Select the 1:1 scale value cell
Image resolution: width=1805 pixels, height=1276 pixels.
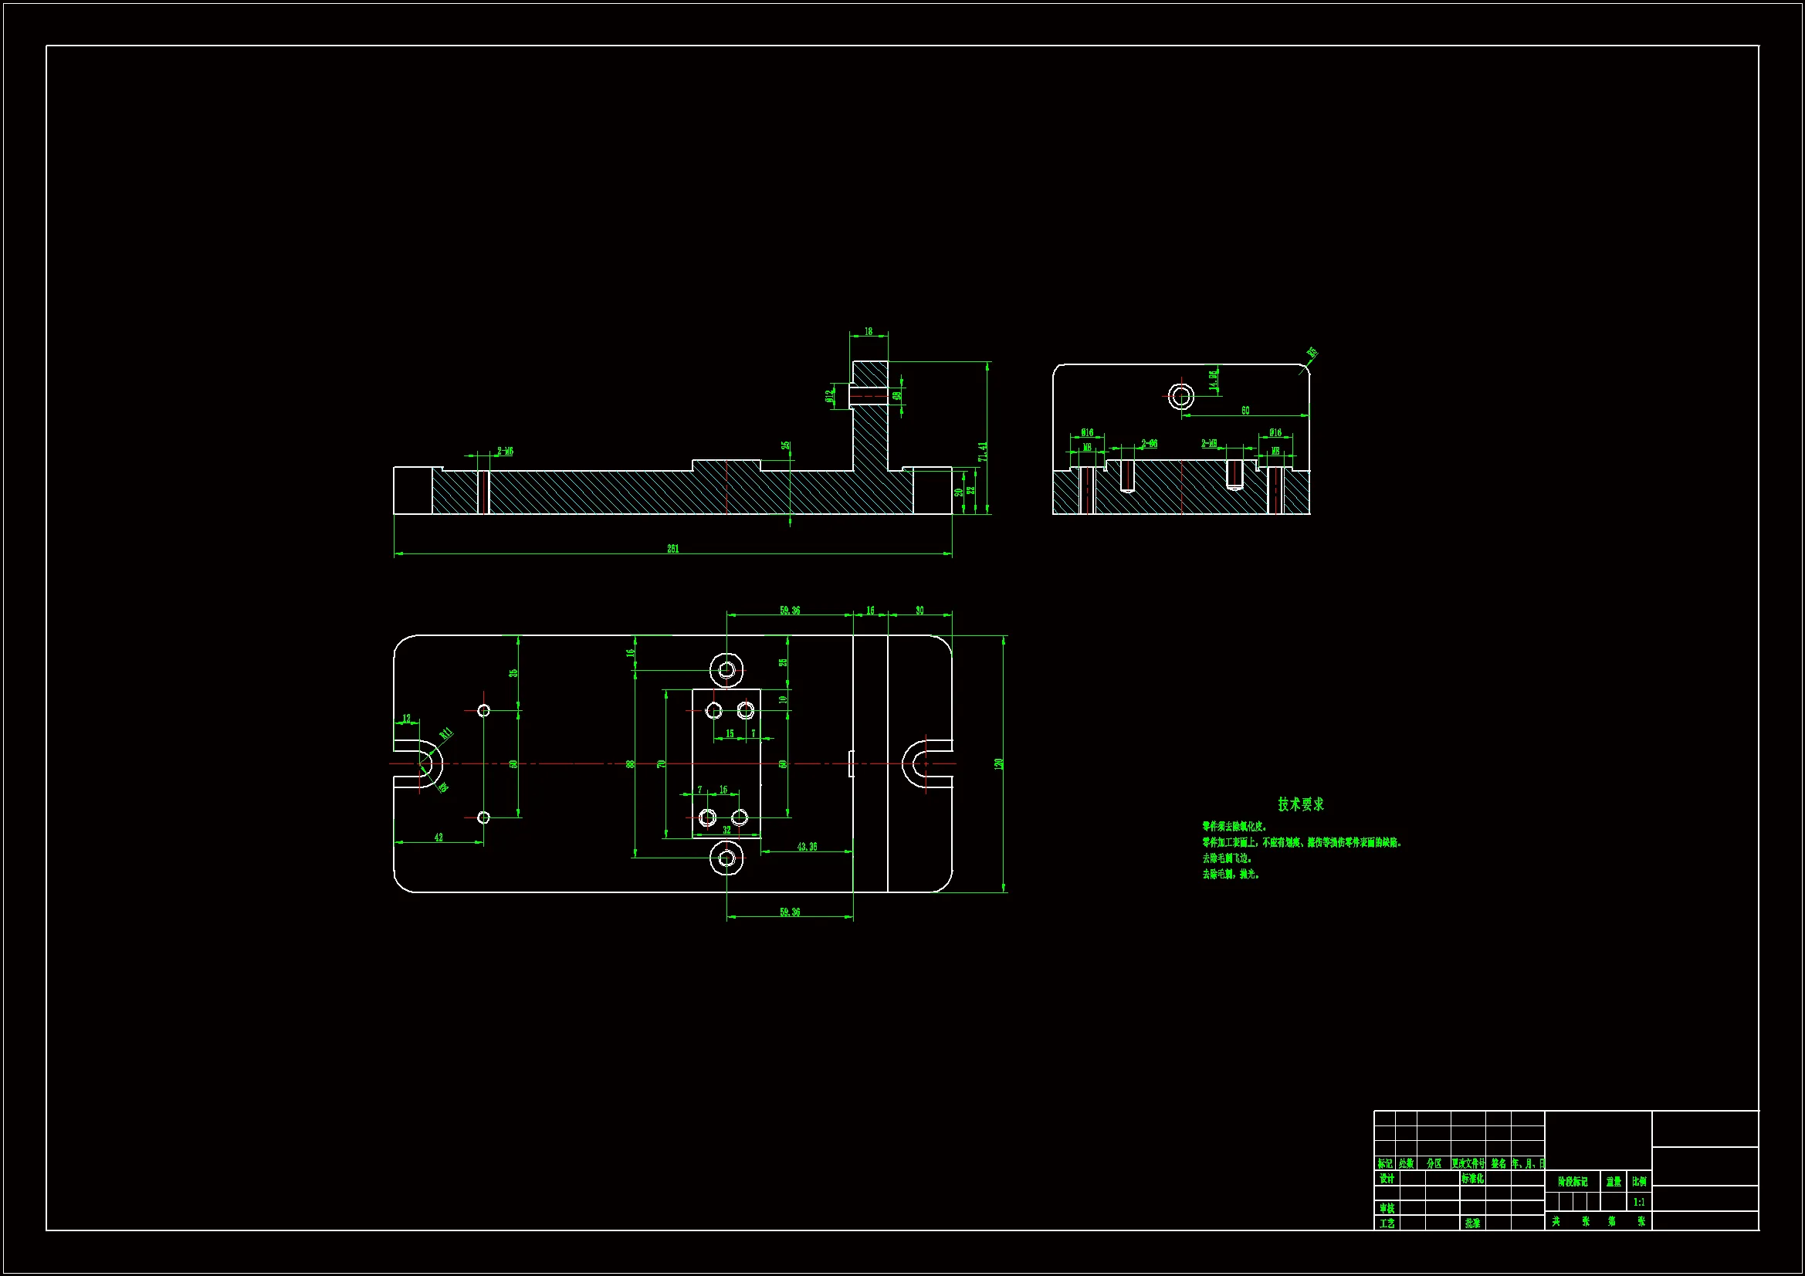pos(1639,1202)
